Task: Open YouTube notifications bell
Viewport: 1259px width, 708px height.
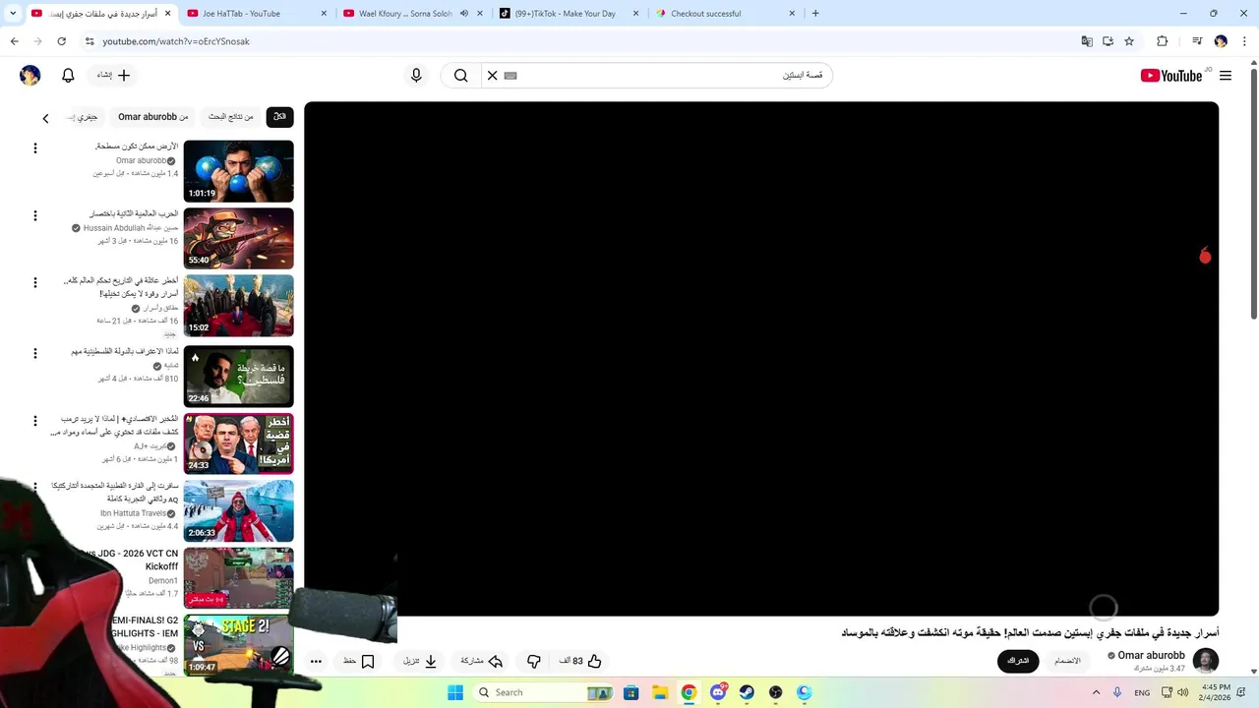Action: 68,76
